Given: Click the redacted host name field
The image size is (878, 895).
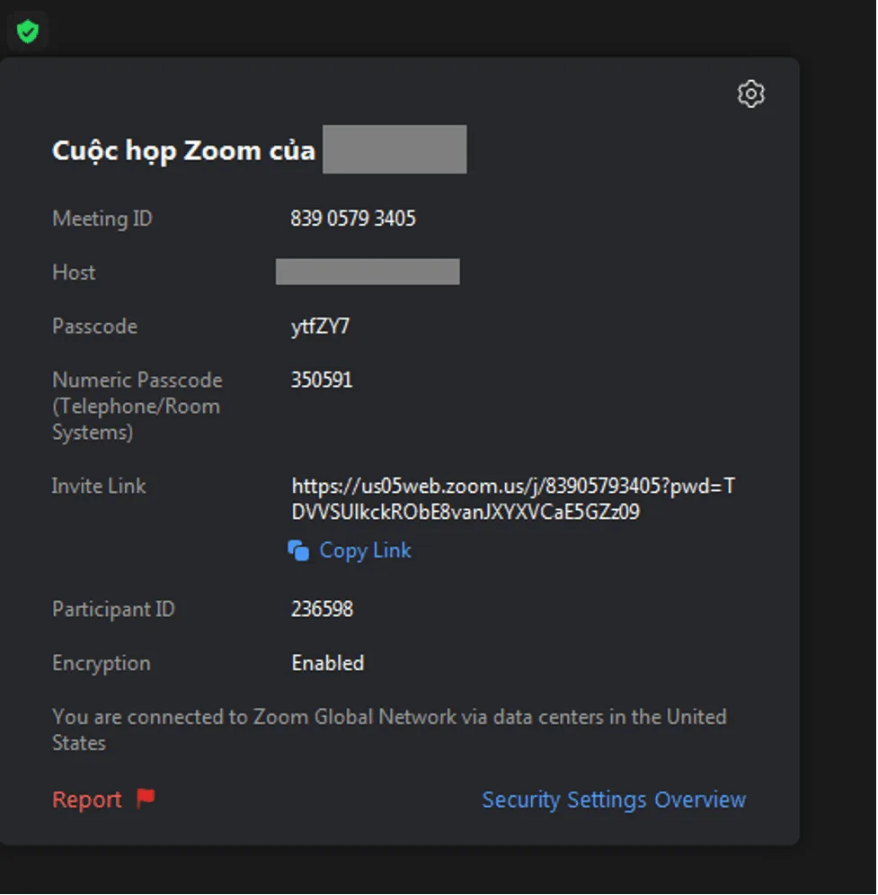Looking at the screenshot, I should tap(368, 272).
